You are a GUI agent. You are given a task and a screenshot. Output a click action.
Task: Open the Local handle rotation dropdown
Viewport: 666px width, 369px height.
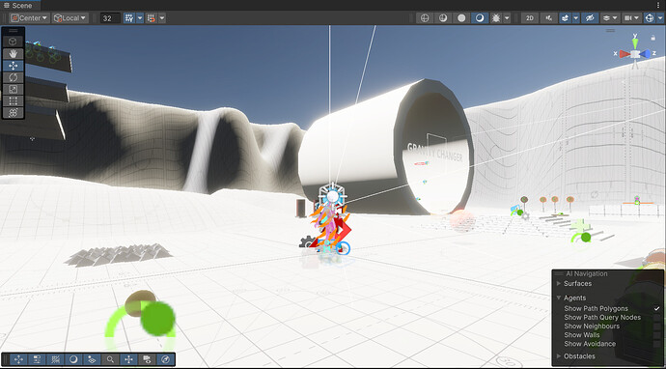[x=70, y=18]
